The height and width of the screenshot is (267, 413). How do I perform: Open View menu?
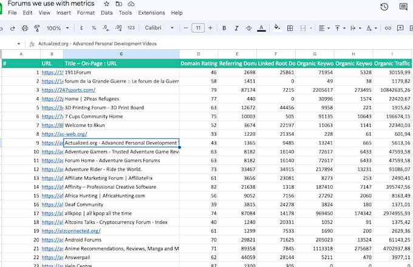pos(44,13)
